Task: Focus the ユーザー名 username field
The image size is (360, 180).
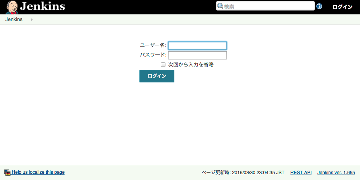Action: (197, 45)
